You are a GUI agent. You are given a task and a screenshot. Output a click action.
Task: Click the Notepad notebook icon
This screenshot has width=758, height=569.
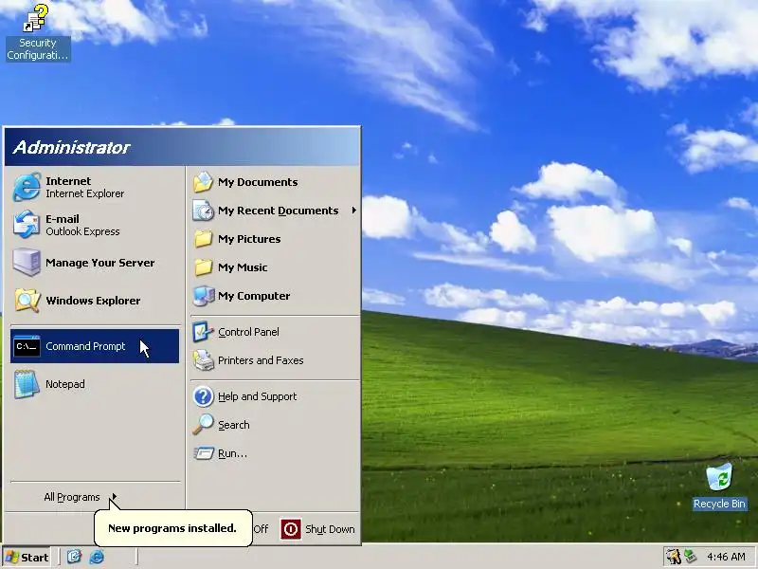(x=27, y=384)
